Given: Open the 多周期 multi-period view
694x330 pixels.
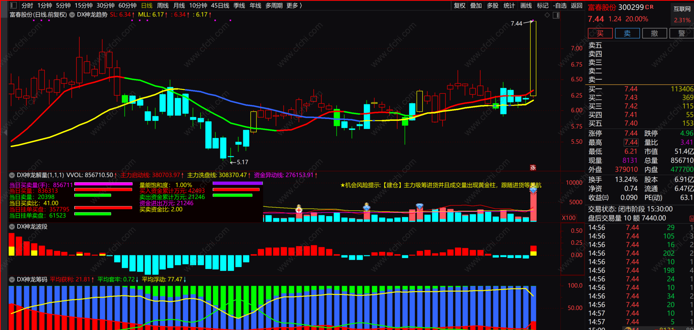Looking at the screenshot, I should tap(274, 5).
